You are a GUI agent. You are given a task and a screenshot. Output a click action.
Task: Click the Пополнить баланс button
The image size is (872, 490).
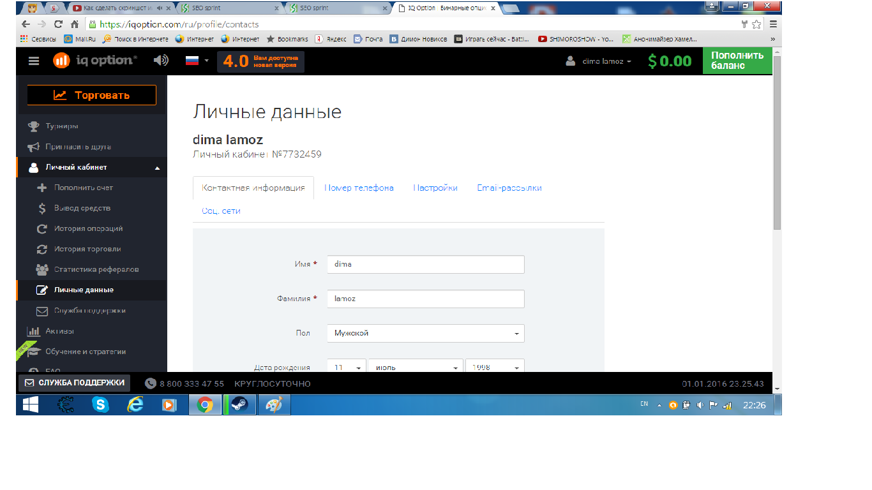point(737,61)
